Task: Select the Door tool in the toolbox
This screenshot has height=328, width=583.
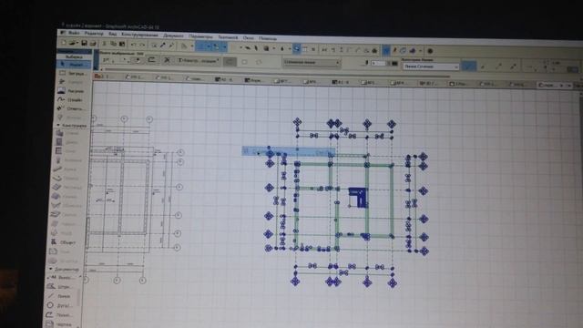Action: click(68, 142)
